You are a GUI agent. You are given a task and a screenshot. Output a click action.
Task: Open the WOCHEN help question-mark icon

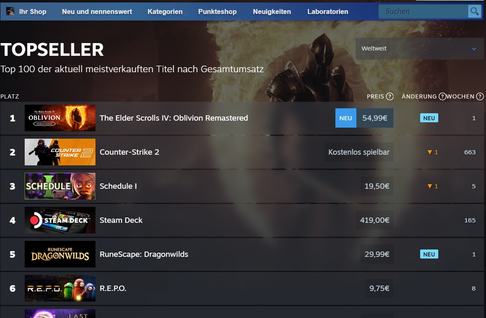coord(480,96)
